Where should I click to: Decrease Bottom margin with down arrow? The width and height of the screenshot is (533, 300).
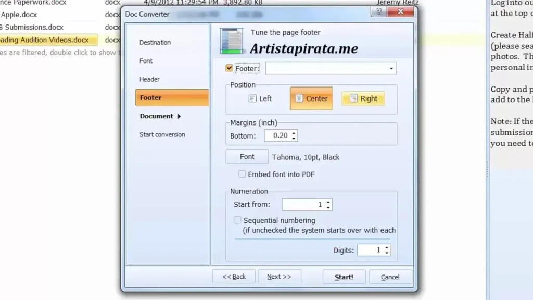coord(294,139)
